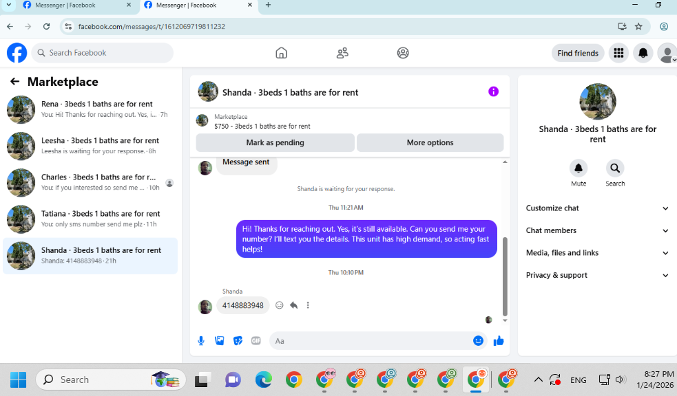This screenshot has height=396, width=677.
Task: Focus the Search Facebook field
Action: coord(103,53)
